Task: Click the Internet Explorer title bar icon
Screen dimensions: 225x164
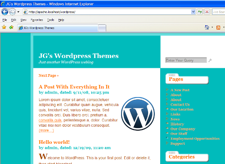Action: point(3,4)
